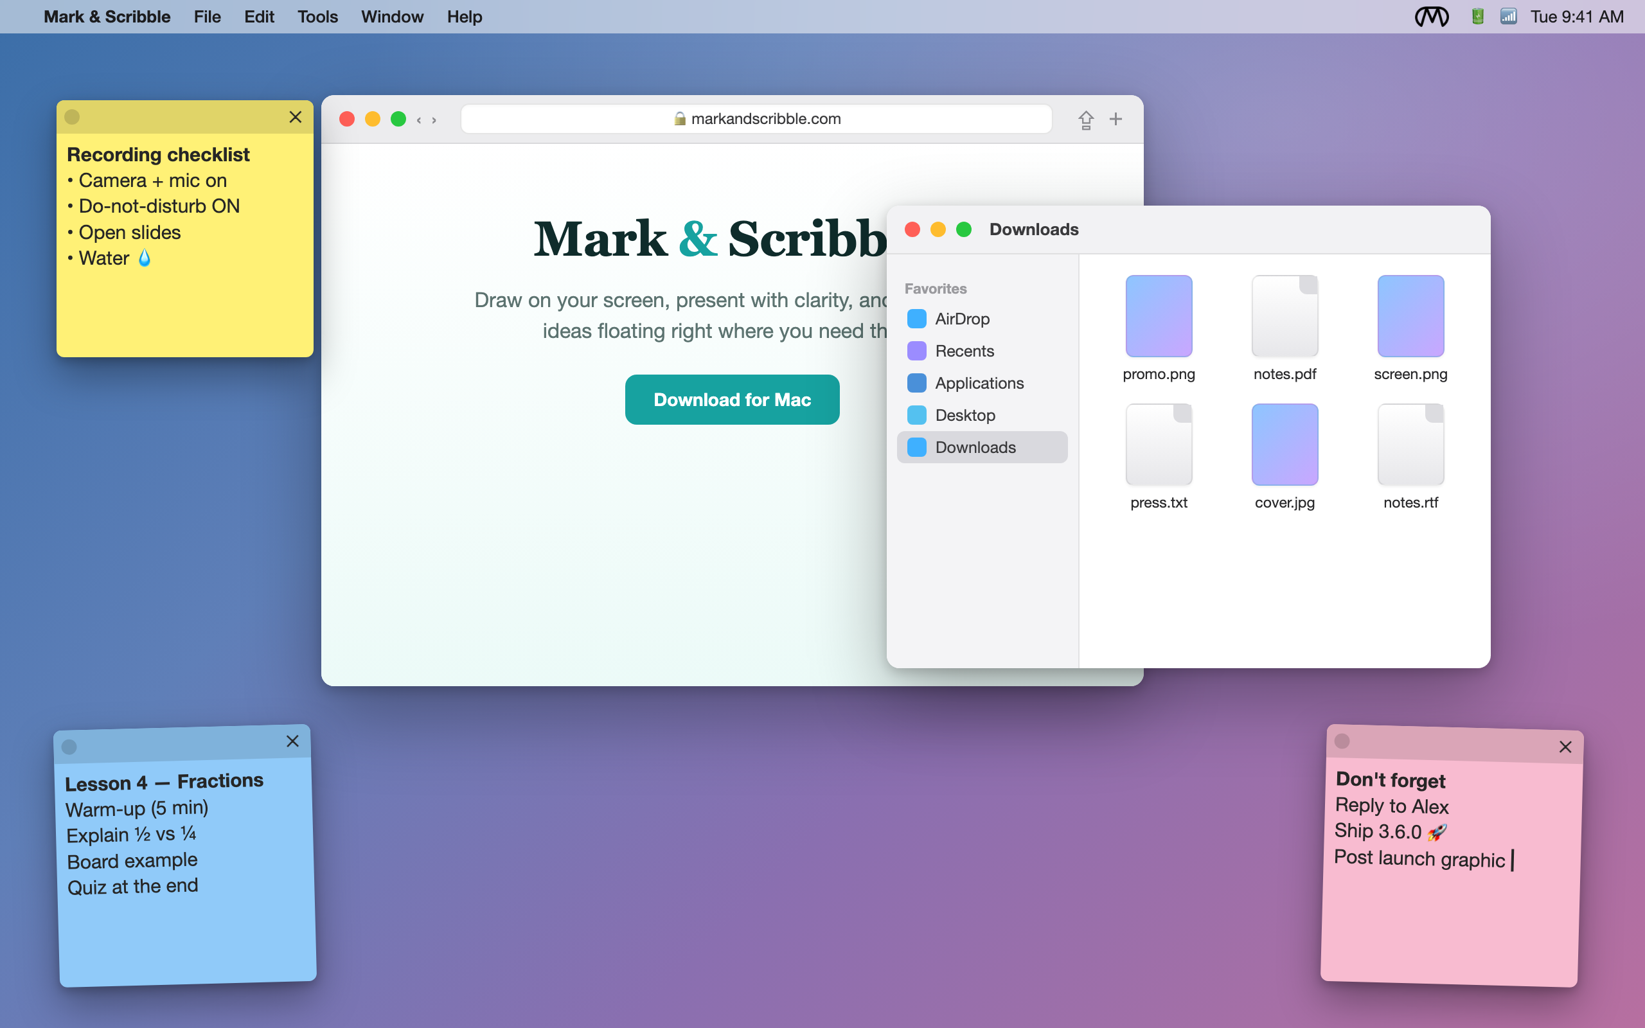Select Downloads in Favorites sidebar
Image resolution: width=1645 pixels, height=1028 pixels.
(983, 447)
